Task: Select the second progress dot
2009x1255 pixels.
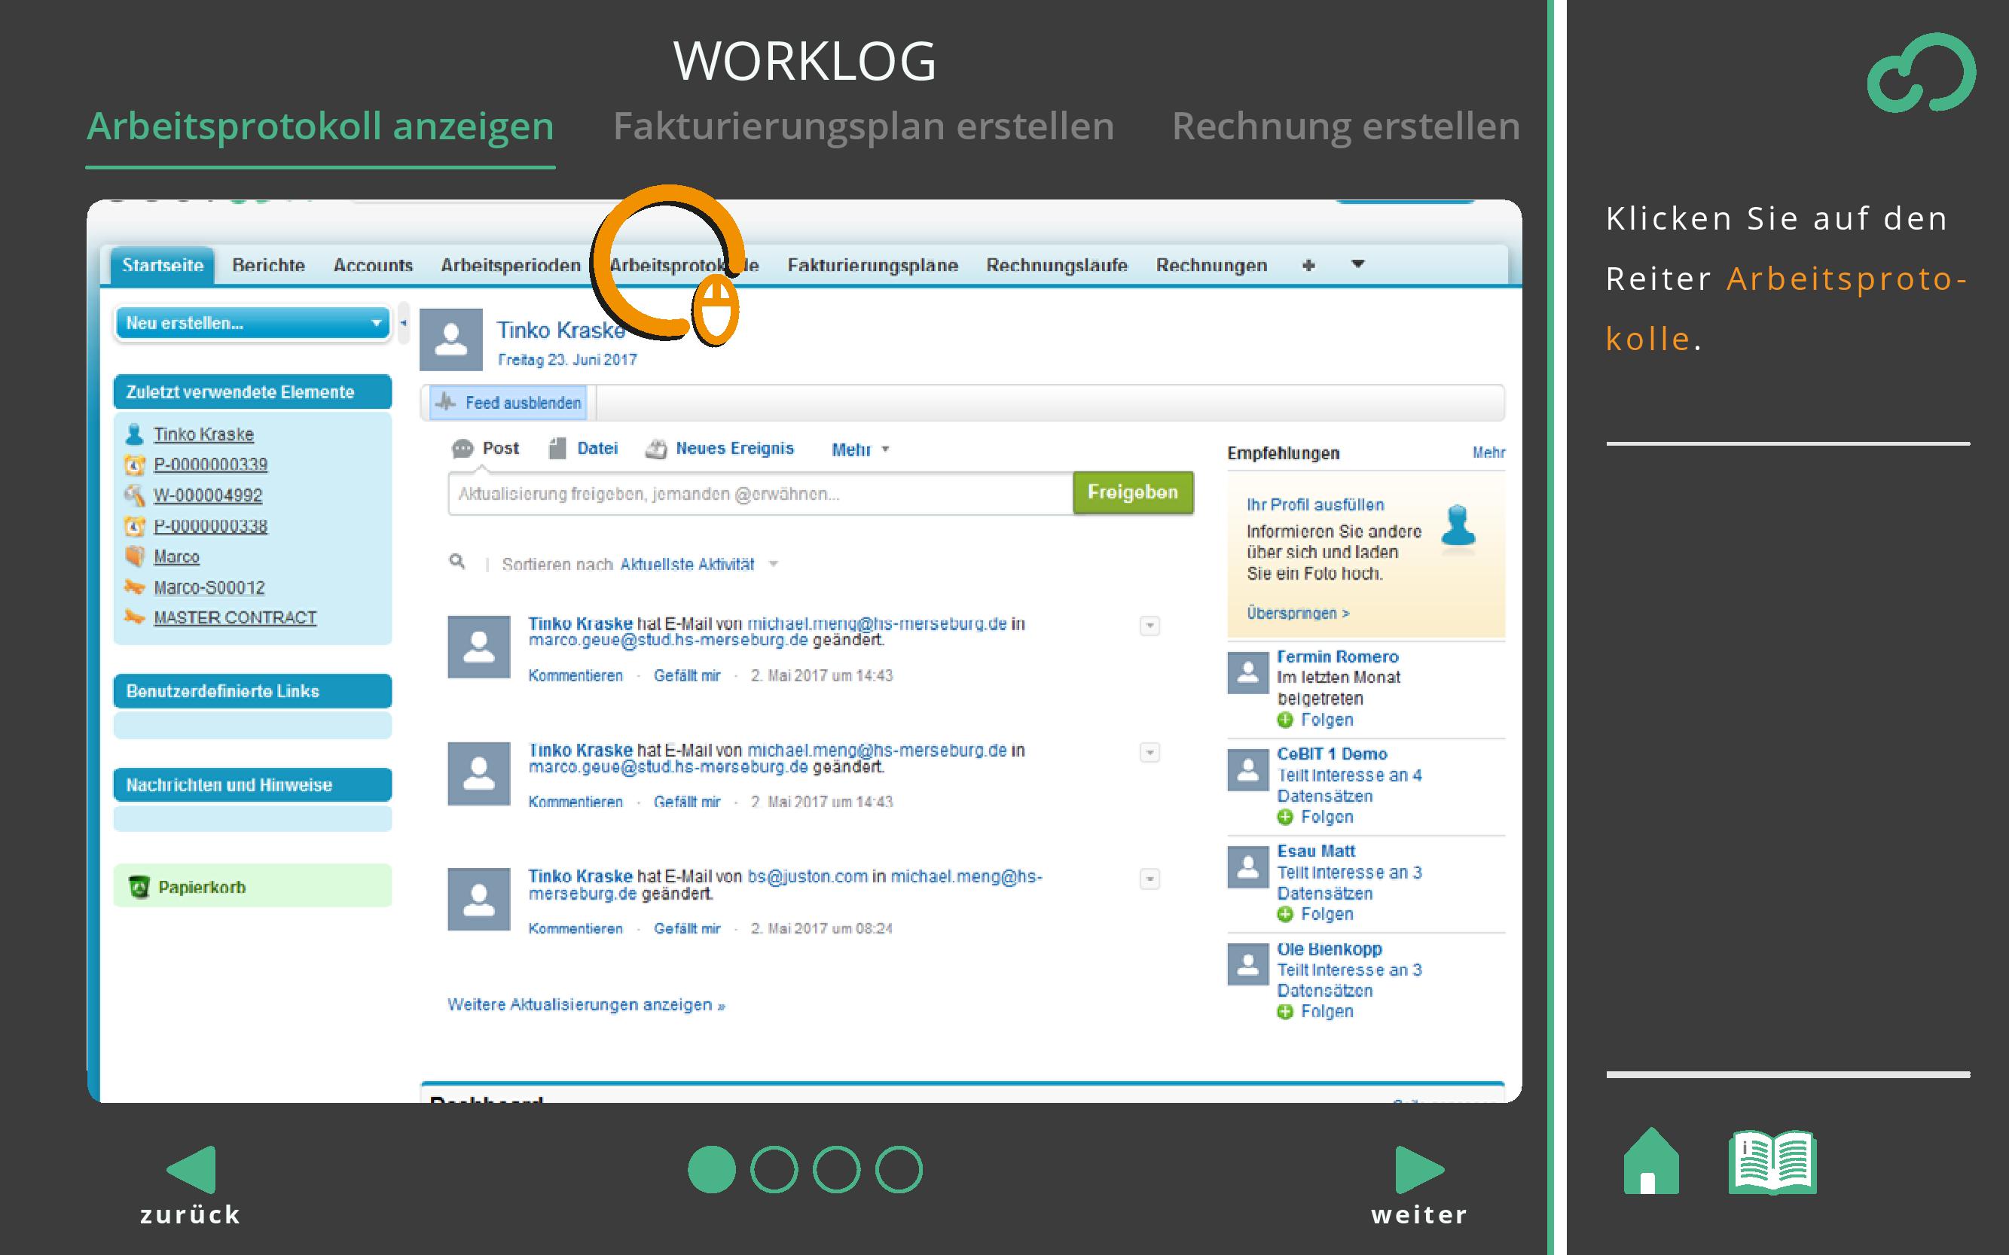Action: coord(774,1169)
